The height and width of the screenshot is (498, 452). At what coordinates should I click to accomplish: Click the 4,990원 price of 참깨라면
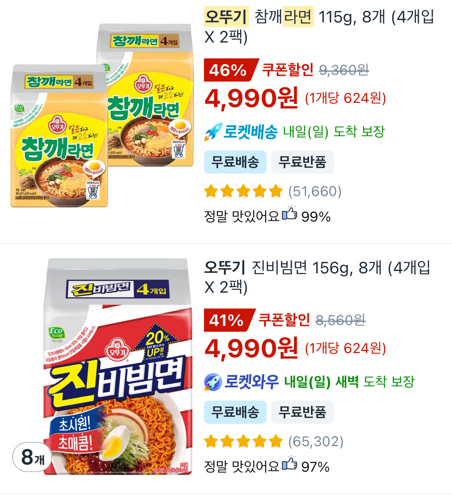(251, 98)
